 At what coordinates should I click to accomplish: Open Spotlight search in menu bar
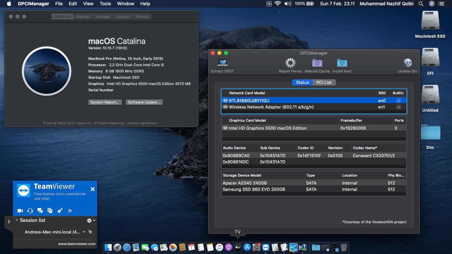tap(421, 4)
